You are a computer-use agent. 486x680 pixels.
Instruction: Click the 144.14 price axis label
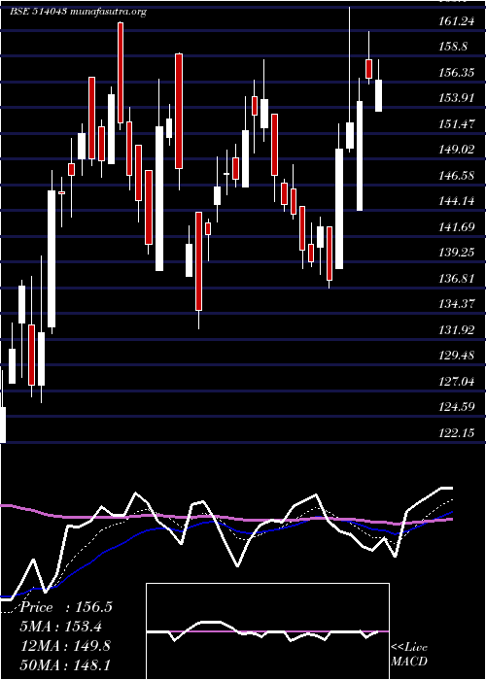tap(457, 201)
